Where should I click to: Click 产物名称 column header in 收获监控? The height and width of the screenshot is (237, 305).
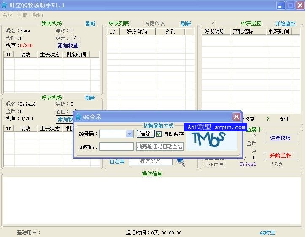[x=248, y=32]
